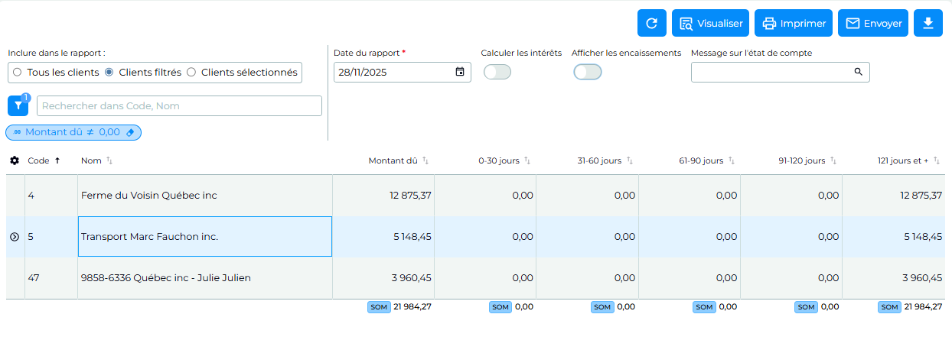Click the Visualiser button
Image resolution: width=952 pixels, height=340 pixels.
point(710,23)
